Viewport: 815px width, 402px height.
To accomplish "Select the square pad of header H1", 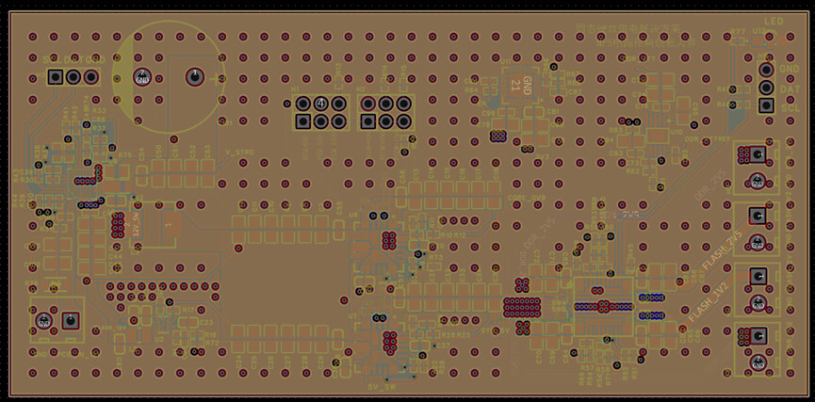I will pos(303,121).
